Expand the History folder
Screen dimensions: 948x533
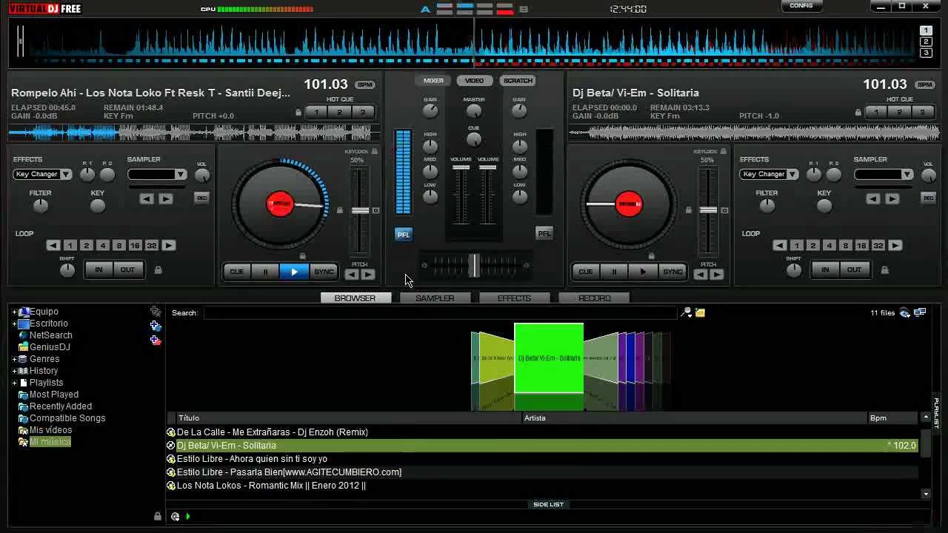click(14, 371)
